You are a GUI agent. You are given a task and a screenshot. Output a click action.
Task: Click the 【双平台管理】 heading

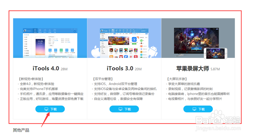(103, 79)
